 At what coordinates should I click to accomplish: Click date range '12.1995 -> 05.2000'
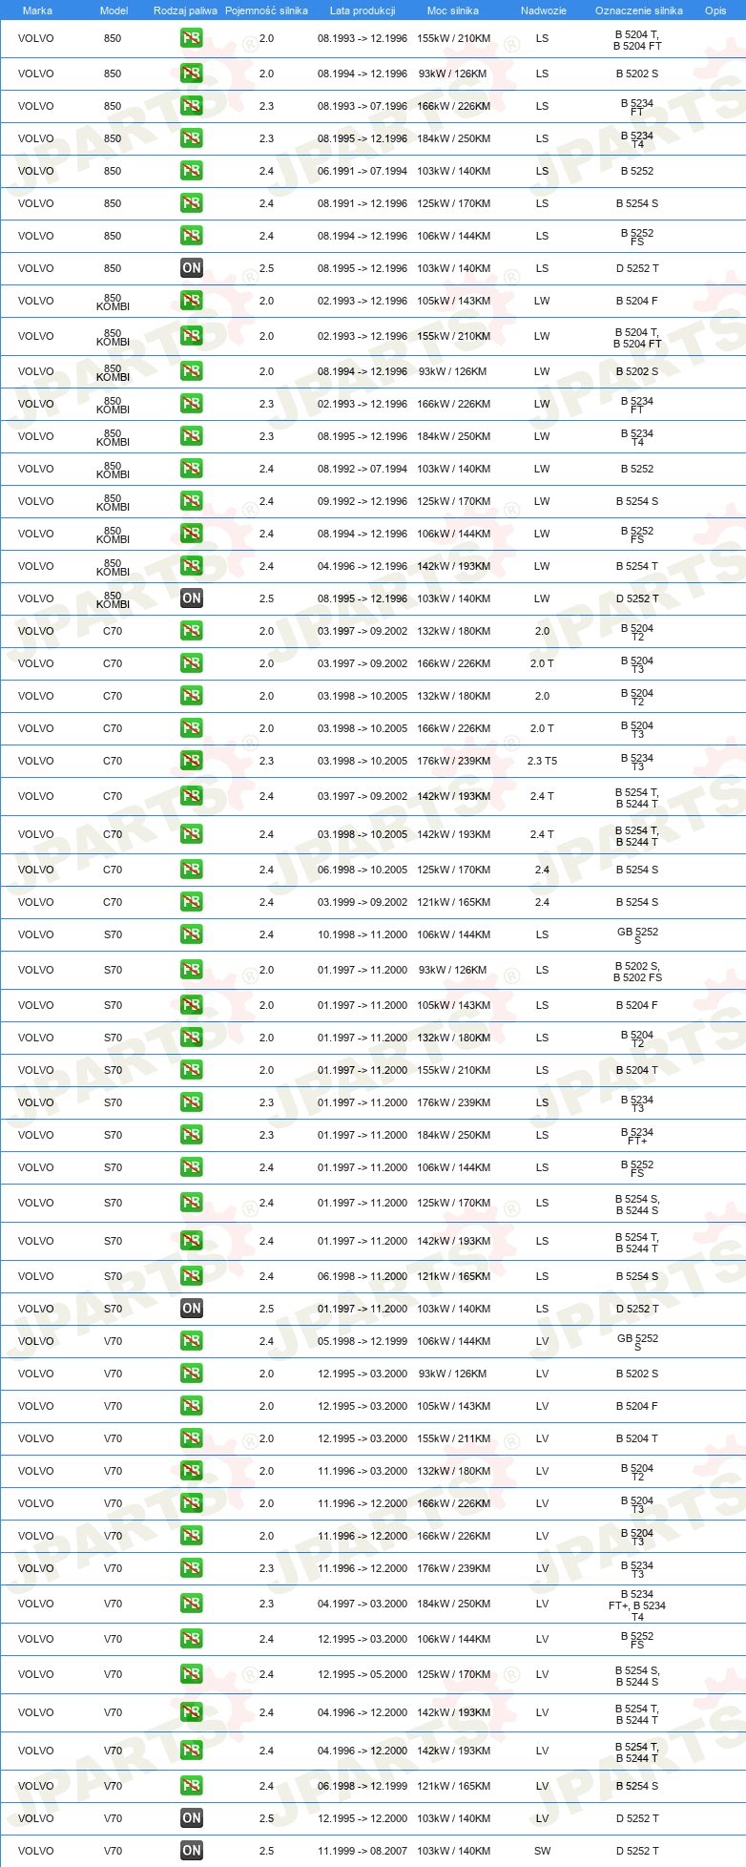pos(363,1674)
